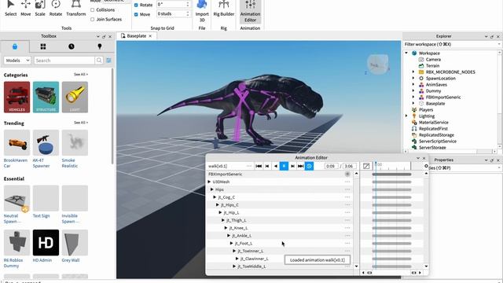Click the timeline scrubber playhead
503x283 pixels.
tap(376, 165)
